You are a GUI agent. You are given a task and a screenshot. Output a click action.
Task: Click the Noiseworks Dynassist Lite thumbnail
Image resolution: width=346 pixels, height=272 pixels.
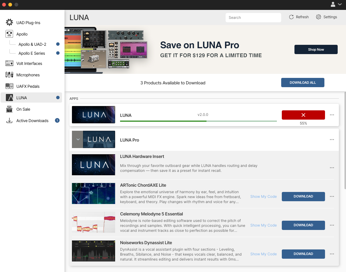(x=93, y=251)
